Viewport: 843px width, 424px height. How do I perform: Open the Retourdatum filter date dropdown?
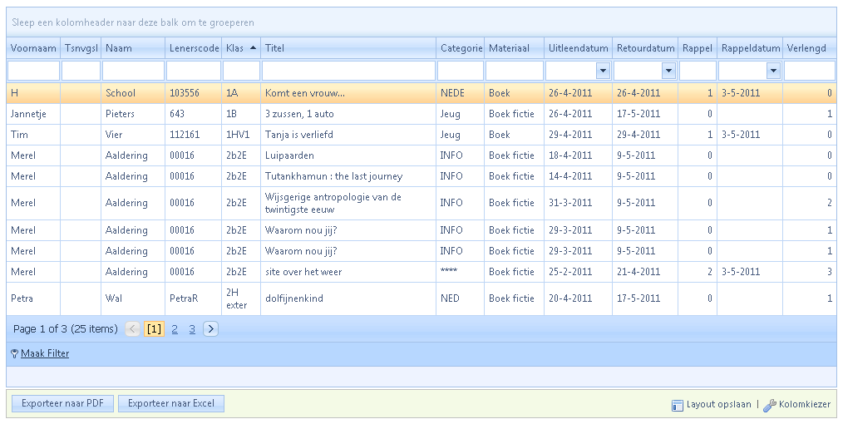tap(669, 71)
